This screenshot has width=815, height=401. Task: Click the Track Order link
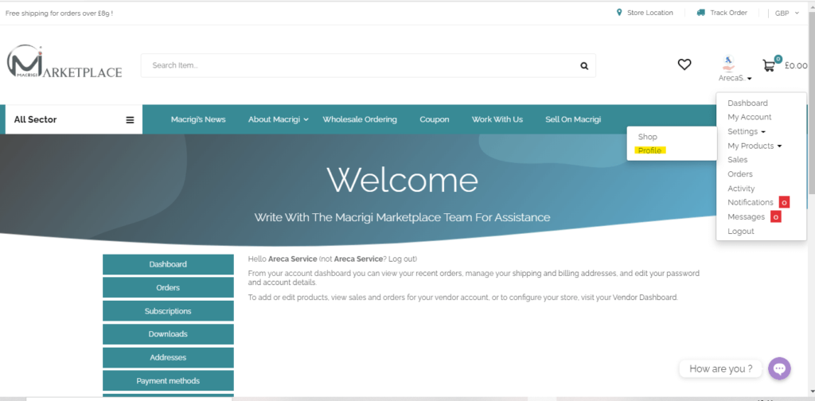(729, 13)
